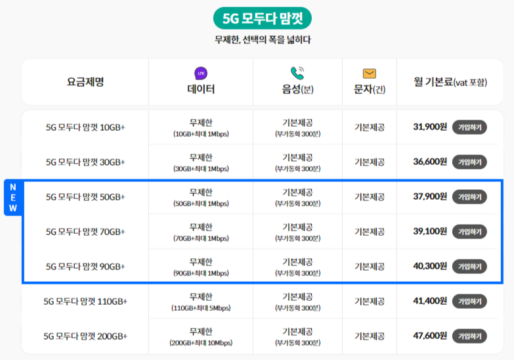The height and width of the screenshot is (360, 514).
Task: Click the 36,600원 price
Action: (430, 162)
